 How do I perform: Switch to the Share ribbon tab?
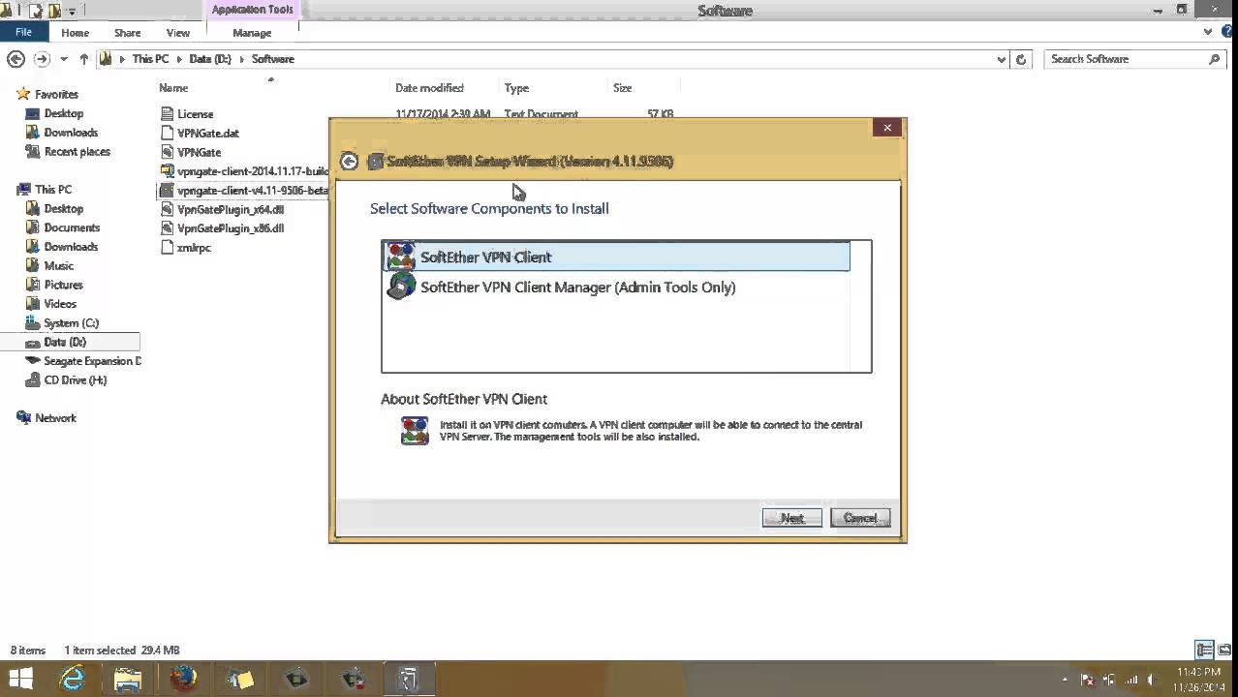click(x=127, y=33)
